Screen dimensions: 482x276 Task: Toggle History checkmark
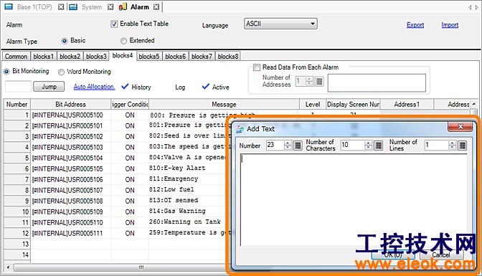[125, 87]
